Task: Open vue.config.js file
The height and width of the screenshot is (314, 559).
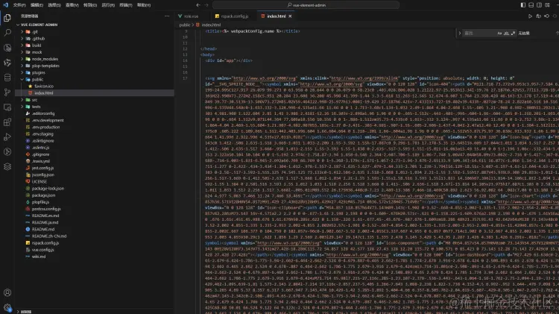Action: tap(95, 250)
